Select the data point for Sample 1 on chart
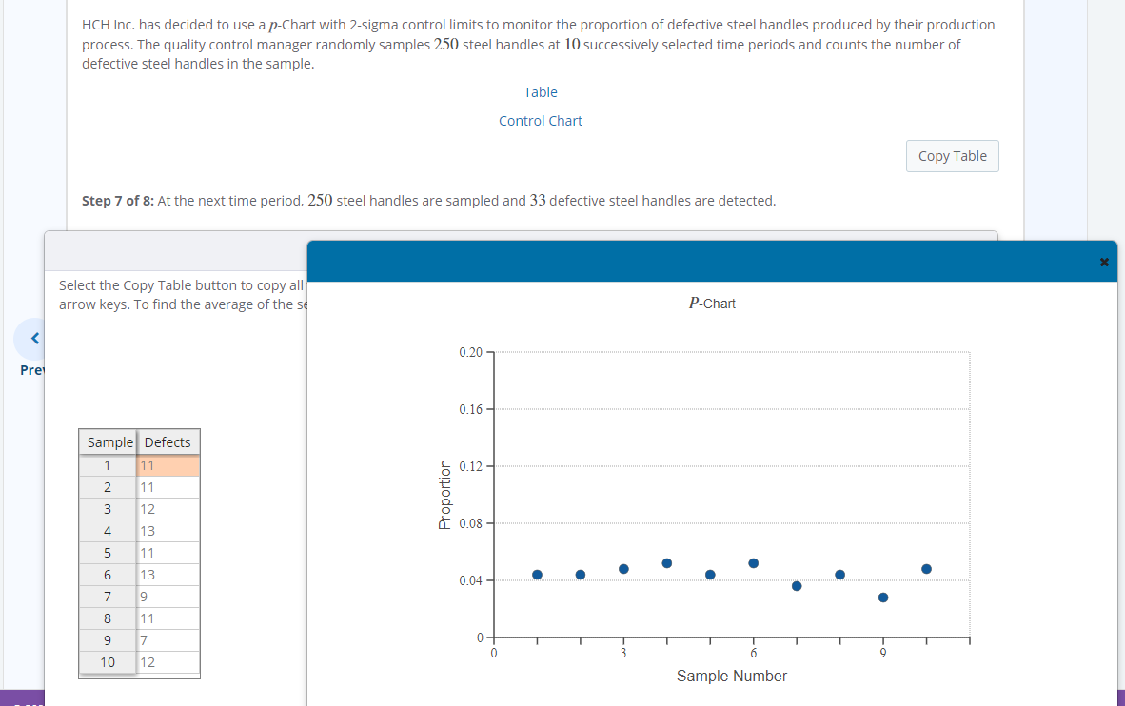The image size is (1125, 706). point(537,574)
